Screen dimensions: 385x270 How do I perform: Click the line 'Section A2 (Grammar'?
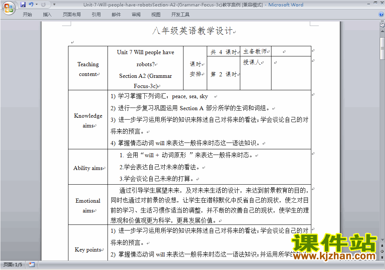(x=146, y=76)
